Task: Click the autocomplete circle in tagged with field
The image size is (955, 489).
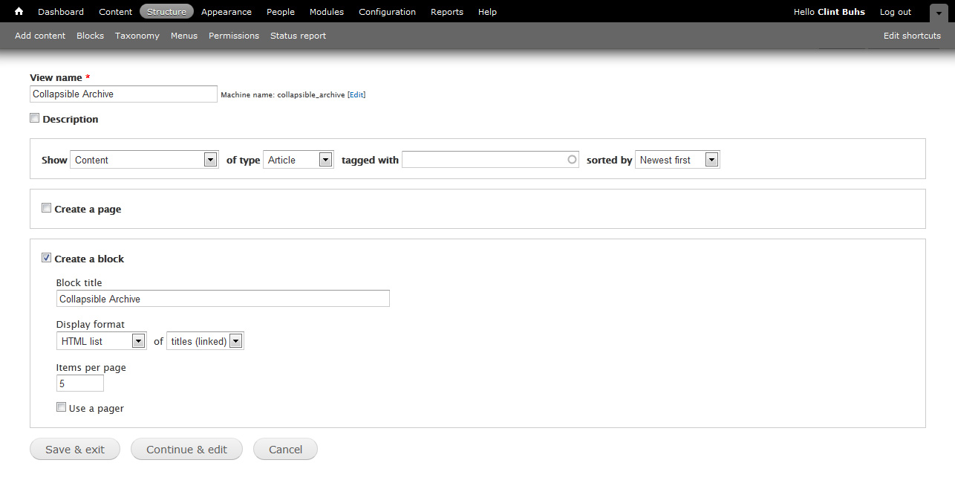Action: [x=572, y=159]
